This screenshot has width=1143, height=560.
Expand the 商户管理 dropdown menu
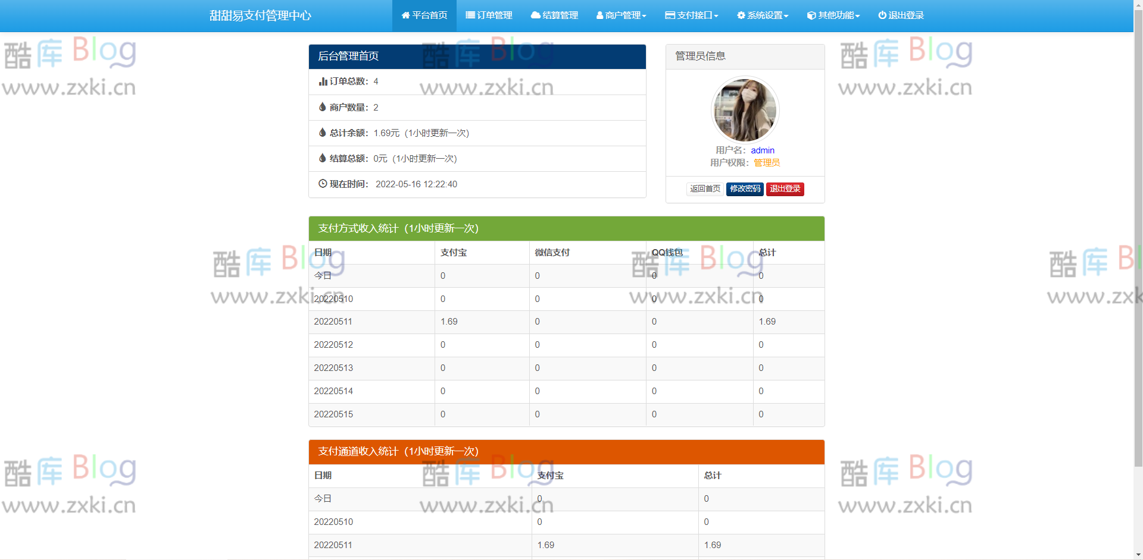(621, 15)
